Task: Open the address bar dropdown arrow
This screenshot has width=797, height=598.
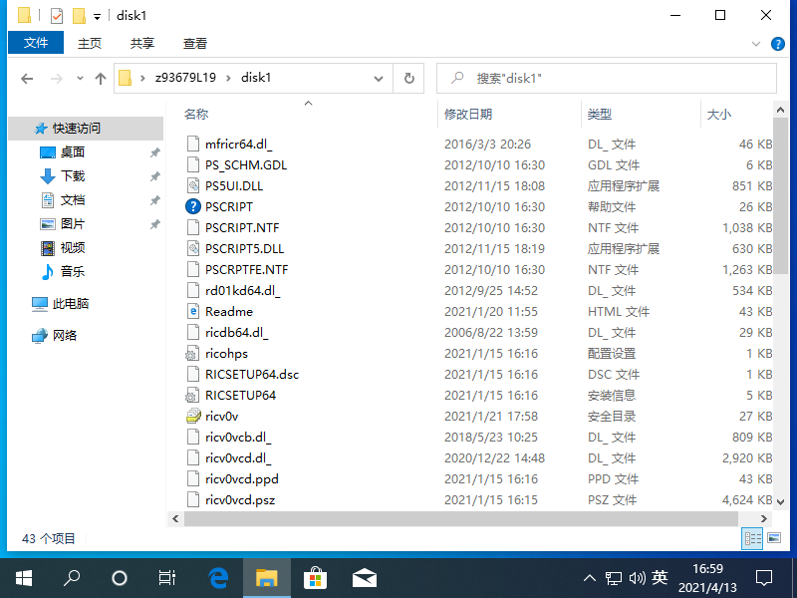Action: 378,78
